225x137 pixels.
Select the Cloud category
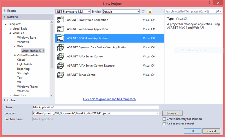pos(21,60)
